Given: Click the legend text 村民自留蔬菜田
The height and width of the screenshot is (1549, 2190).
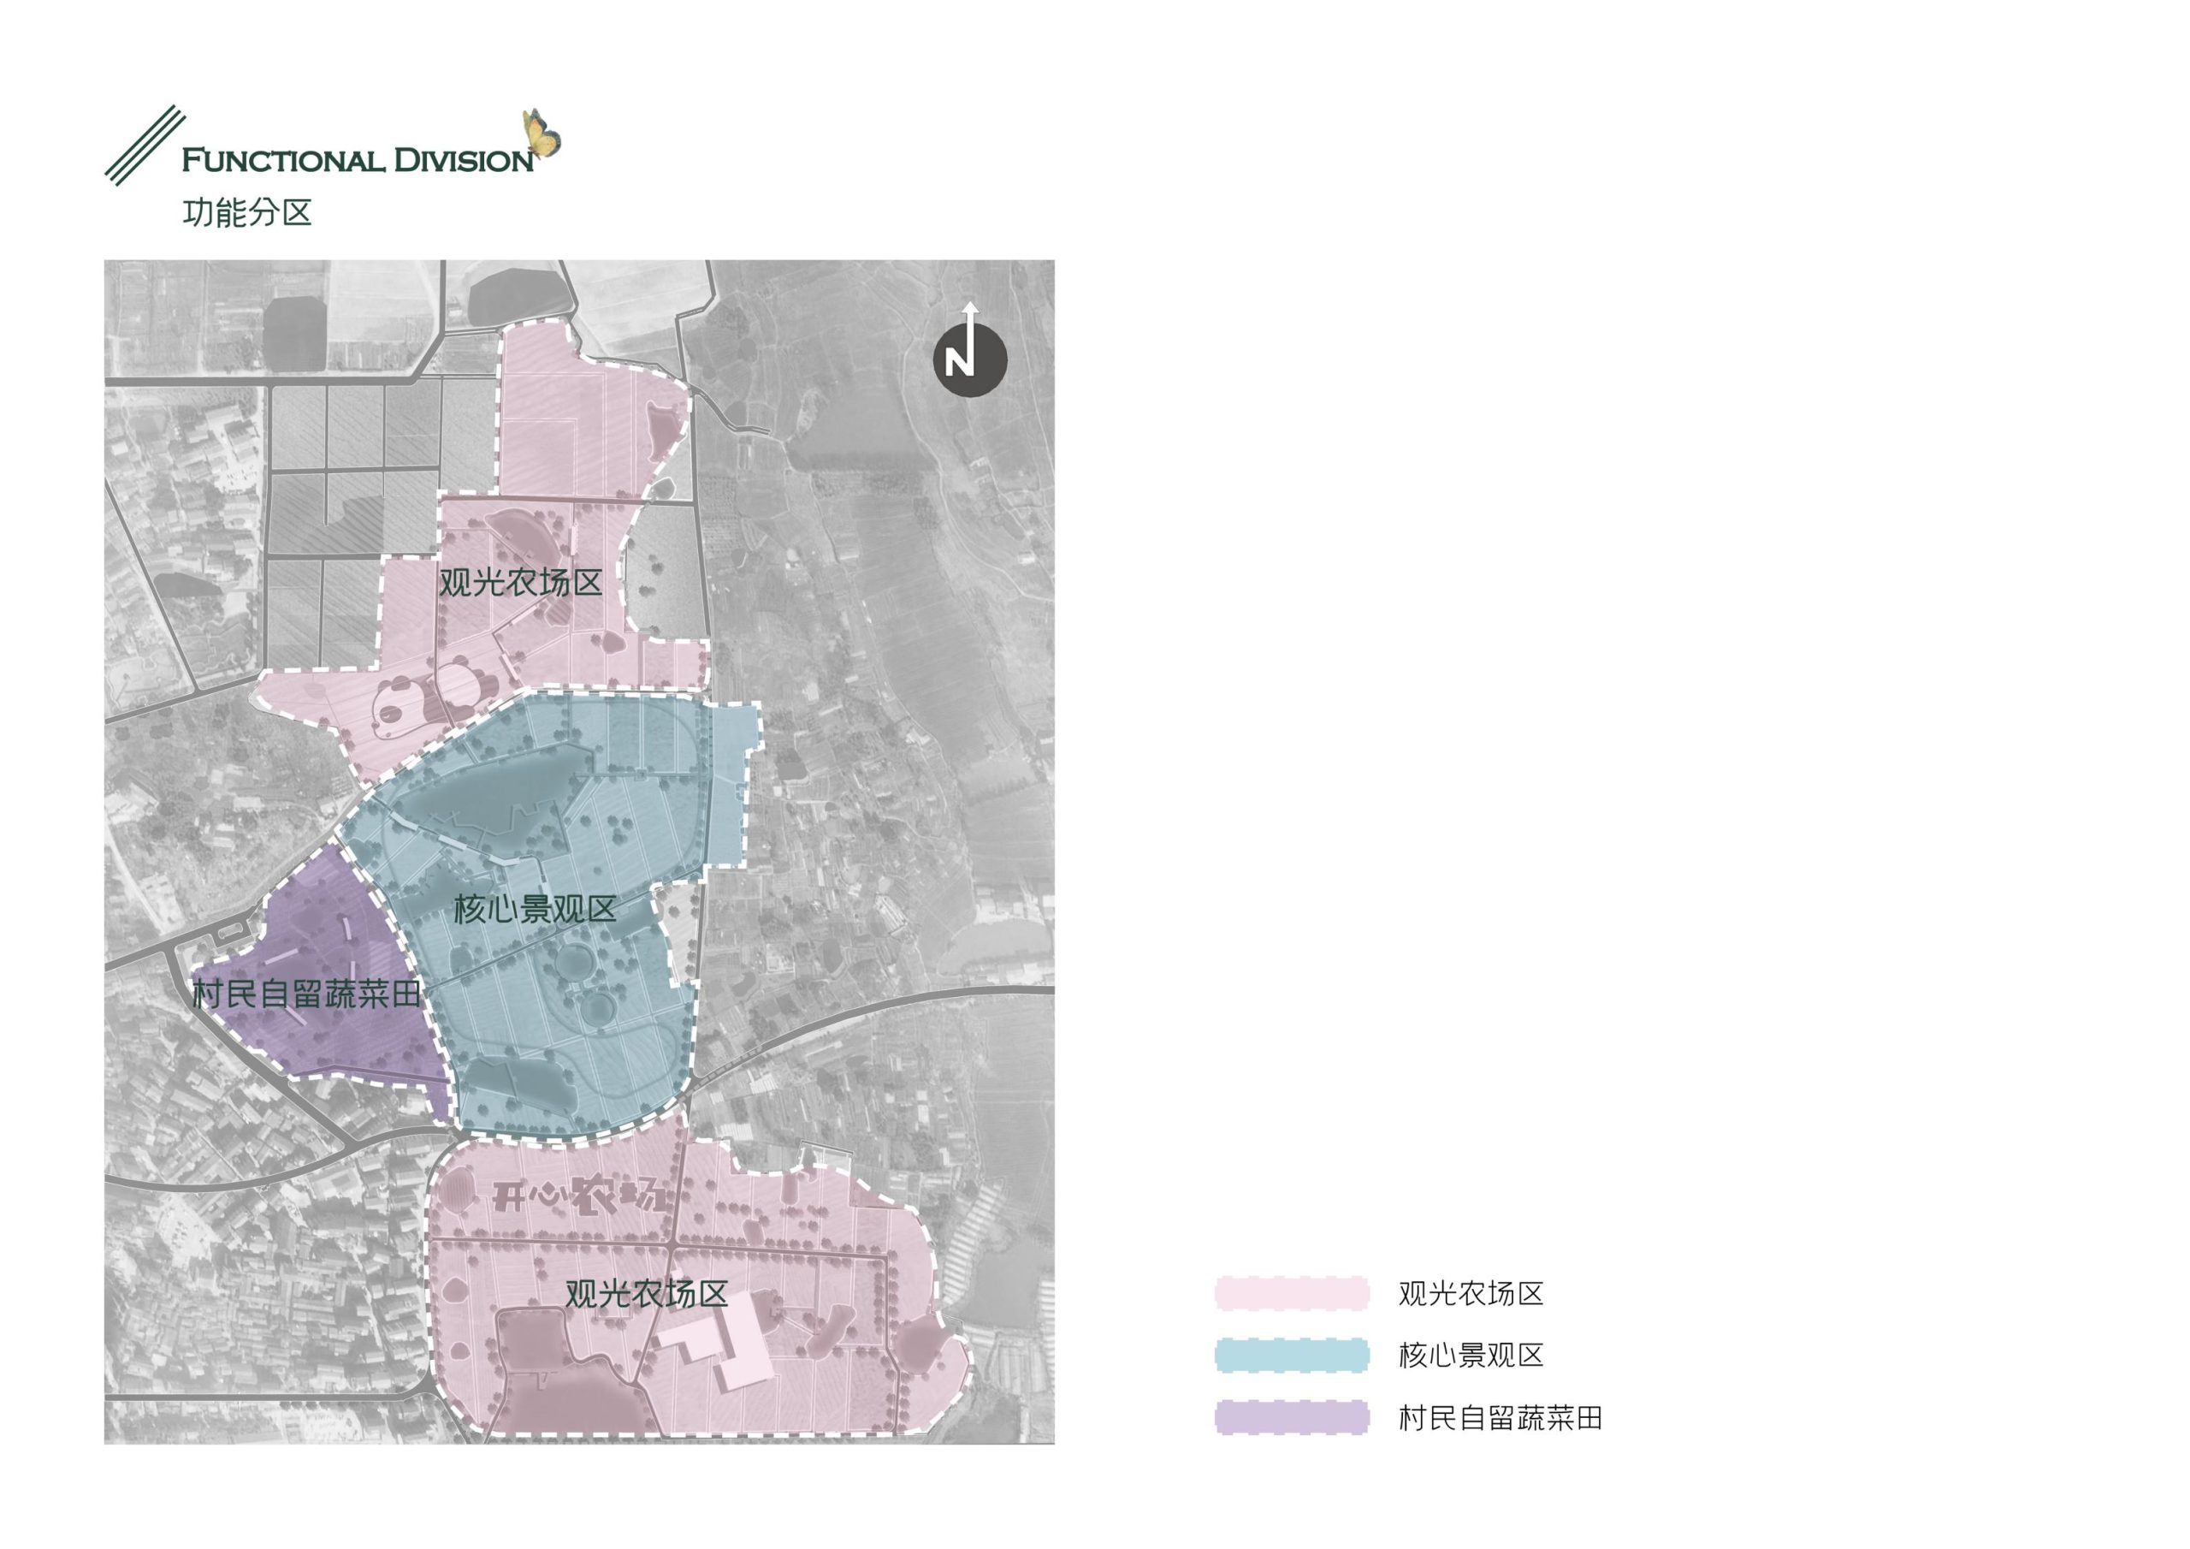Looking at the screenshot, I should (1500, 1418).
